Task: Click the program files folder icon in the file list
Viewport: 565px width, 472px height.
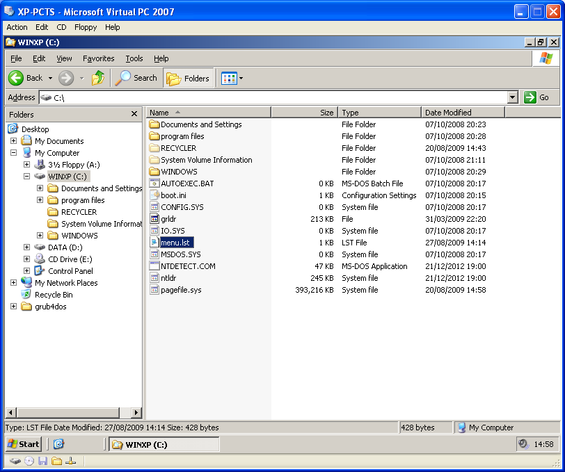Action: tap(154, 136)
